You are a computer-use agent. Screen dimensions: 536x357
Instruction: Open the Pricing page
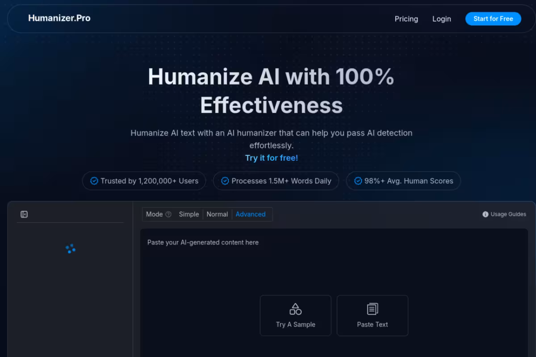click(x=406, y=19)
